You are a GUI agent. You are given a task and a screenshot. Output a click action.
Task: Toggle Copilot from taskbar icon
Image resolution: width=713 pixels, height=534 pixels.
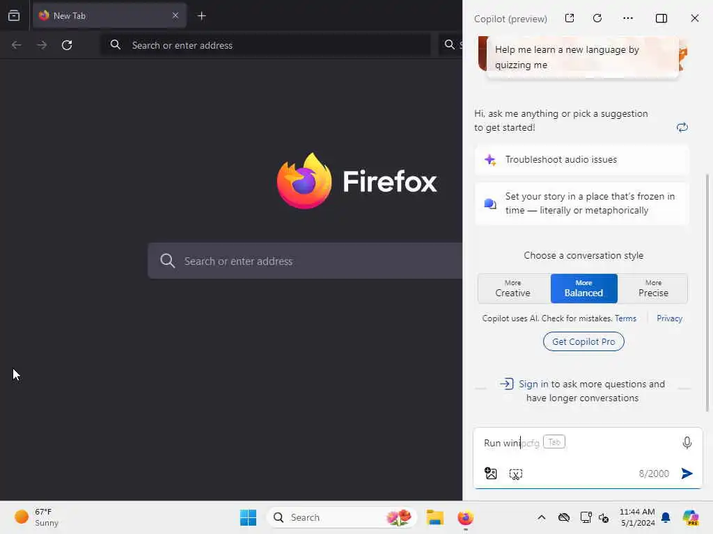(691, 517)
